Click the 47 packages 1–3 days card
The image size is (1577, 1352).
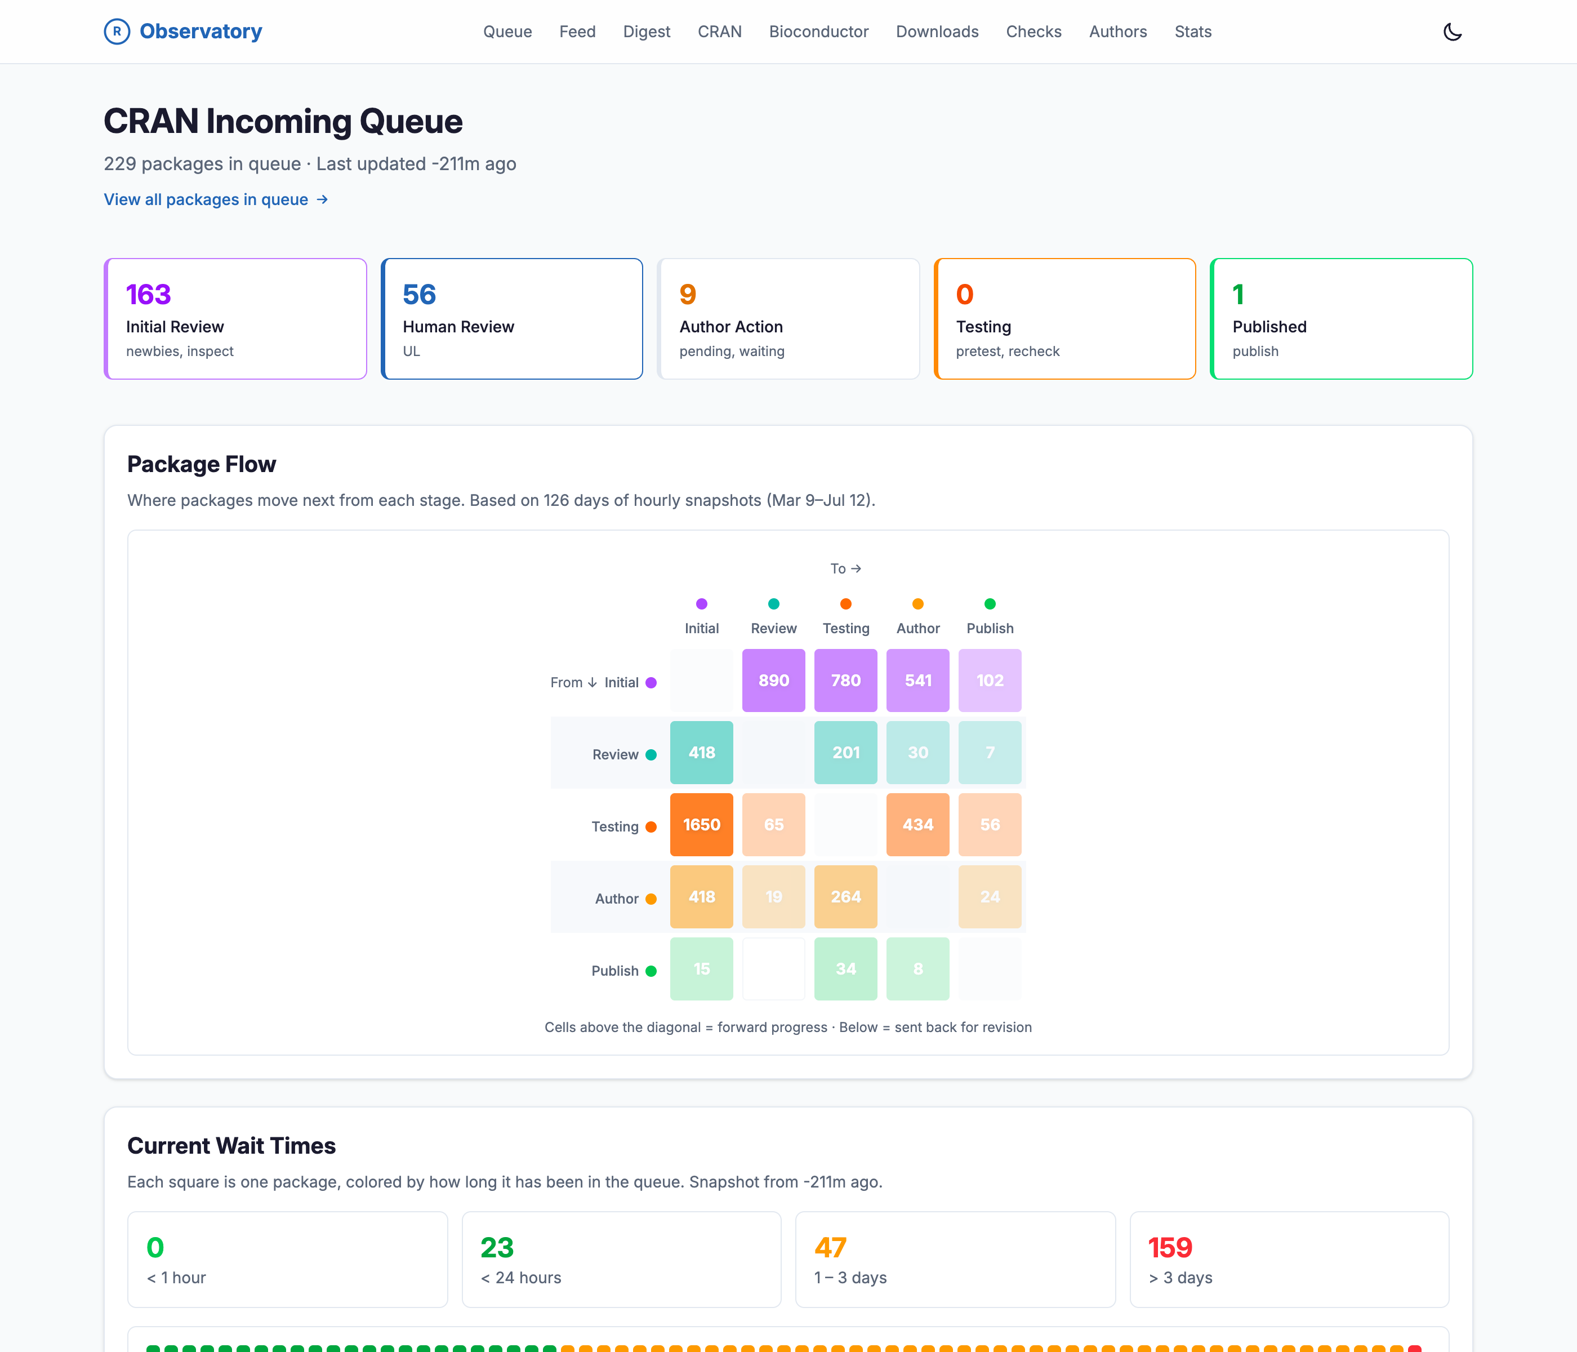click(955, 1259)
